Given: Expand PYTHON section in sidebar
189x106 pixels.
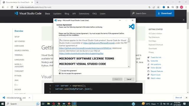Looking at the screenshot, I should click(x=18, y=76).
